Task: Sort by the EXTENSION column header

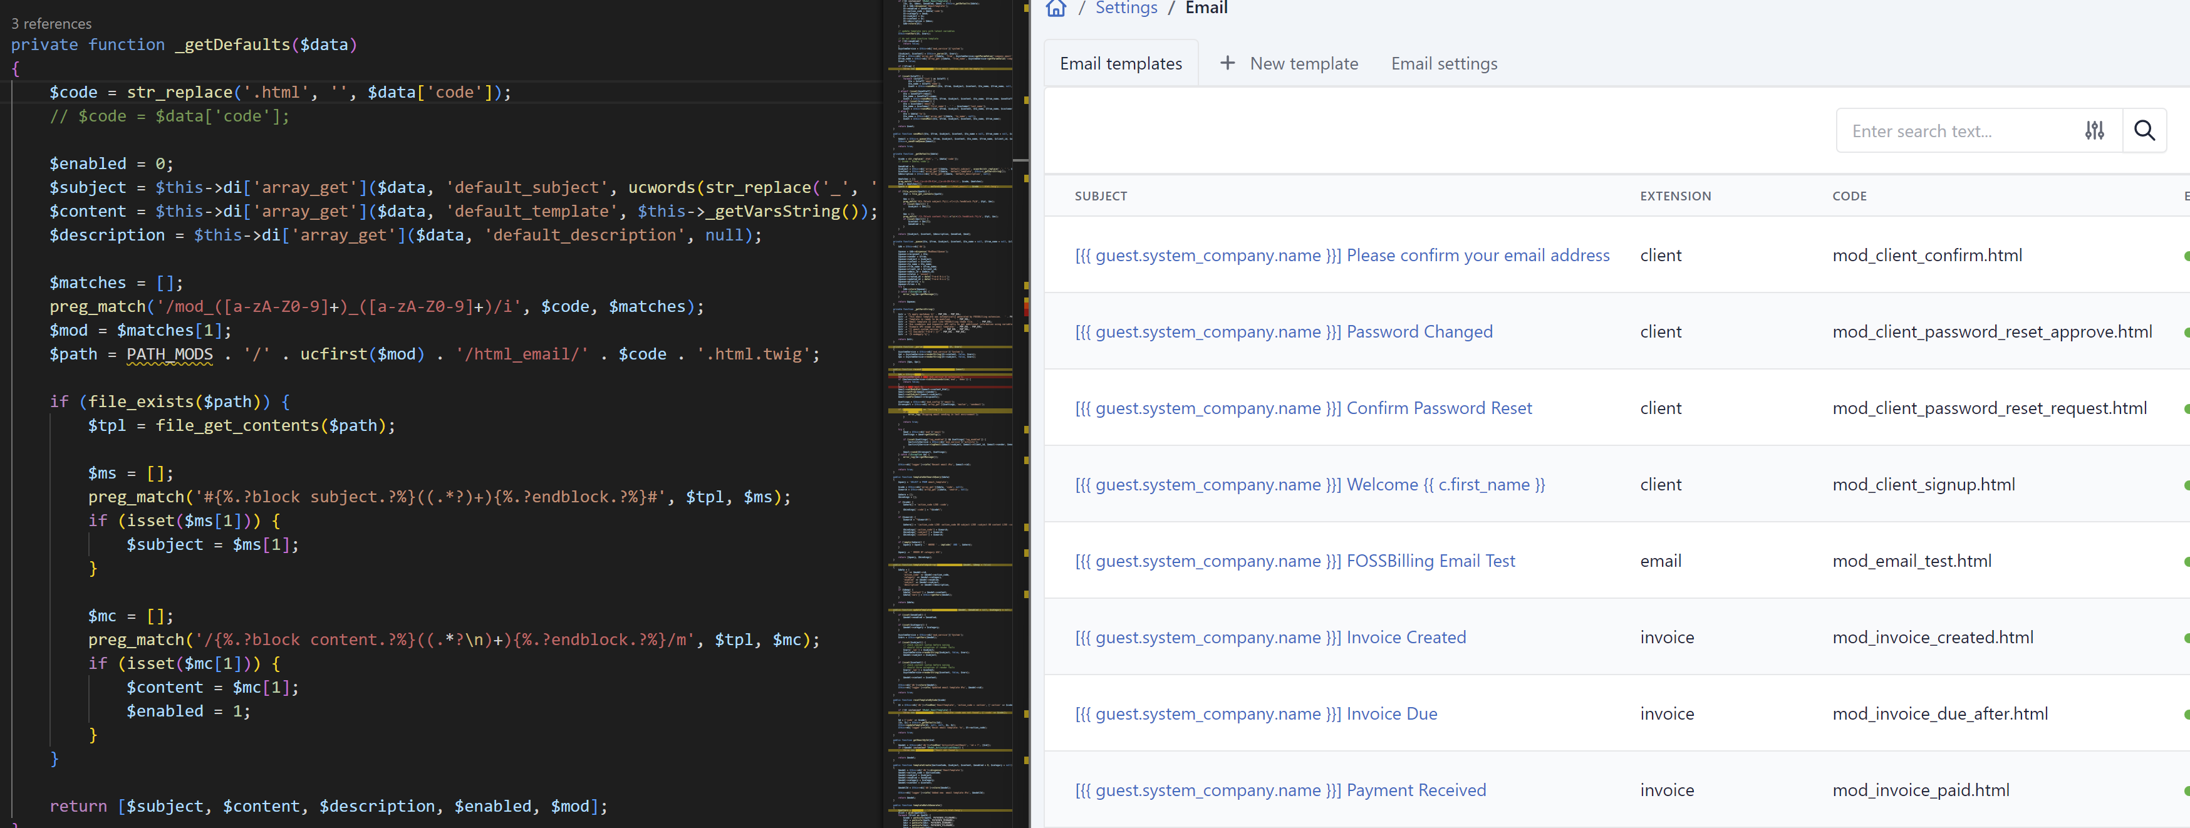Action: coord(1675,197)
